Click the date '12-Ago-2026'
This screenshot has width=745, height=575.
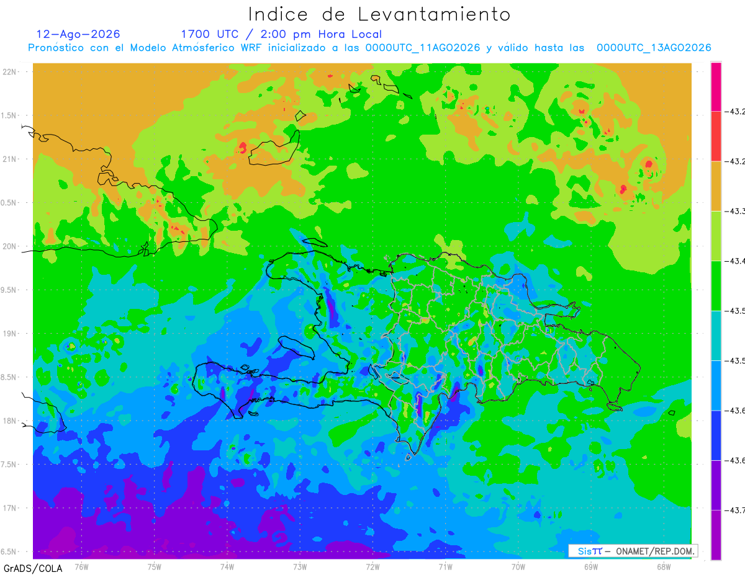(78, 34)
